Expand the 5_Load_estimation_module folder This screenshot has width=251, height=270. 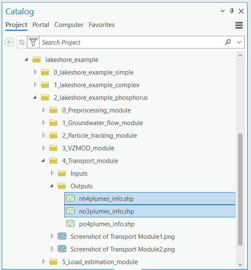(x=44, y=262)
